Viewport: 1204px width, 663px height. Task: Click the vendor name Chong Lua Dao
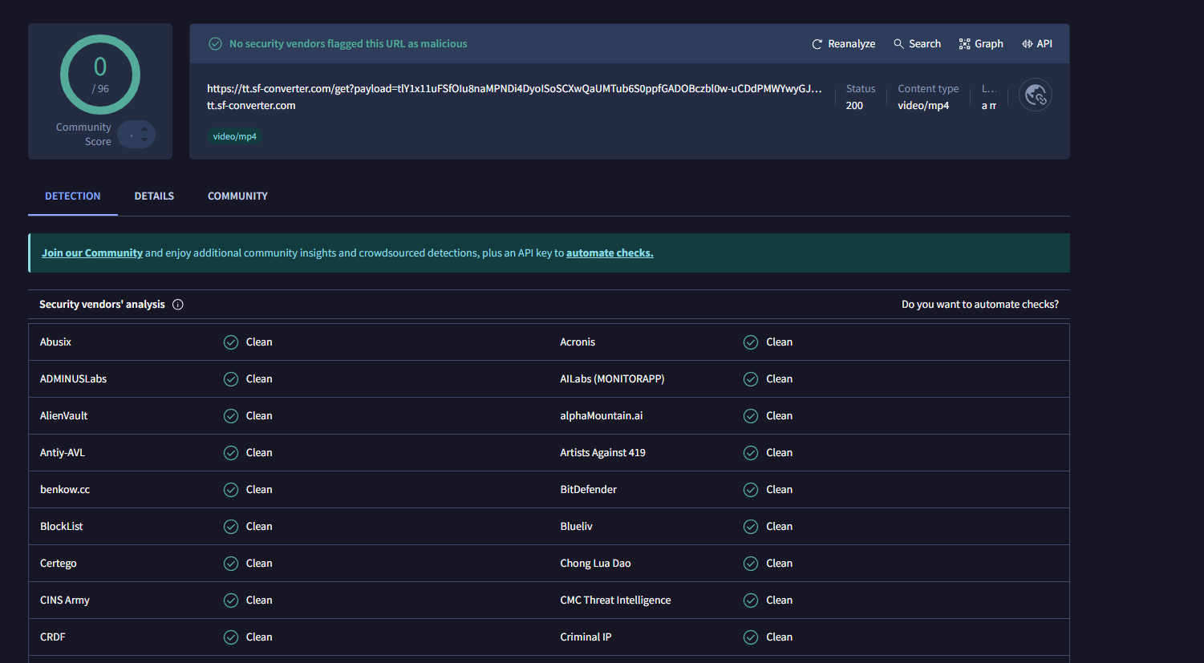595,564
